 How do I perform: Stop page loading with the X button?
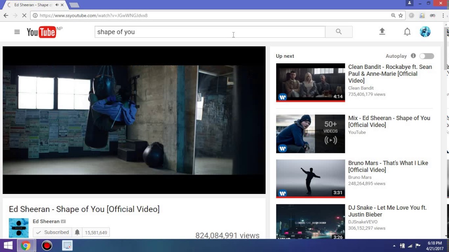[x=24, y=15]
